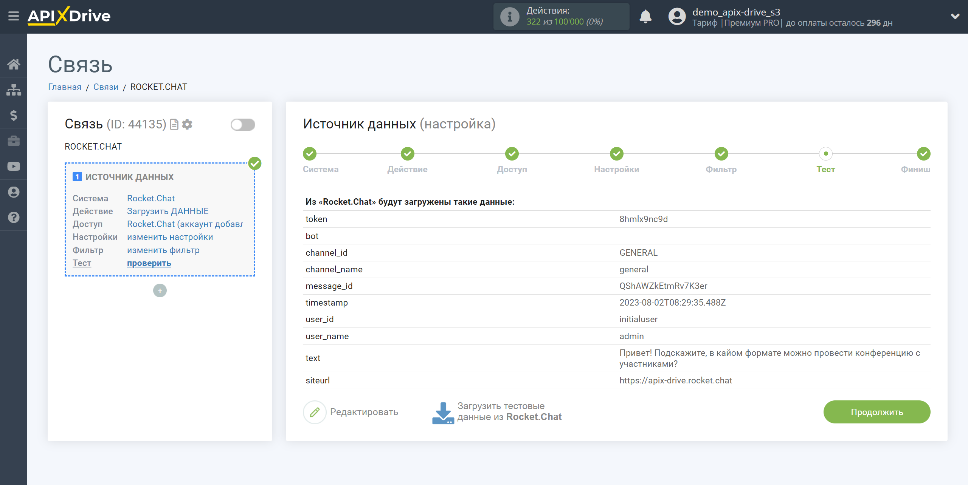
Task: Click the user_id value initialuser
Action: point(639,319)
